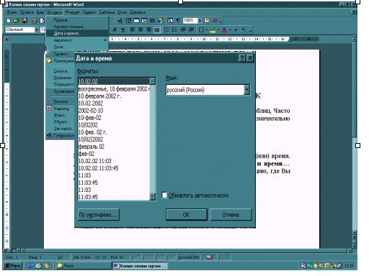Screen dimensions: 369x276
Task: Click the Bulleted list icon
Action: [x=174, y=30]
